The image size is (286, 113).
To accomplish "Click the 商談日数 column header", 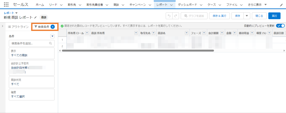I will (278, 33).
